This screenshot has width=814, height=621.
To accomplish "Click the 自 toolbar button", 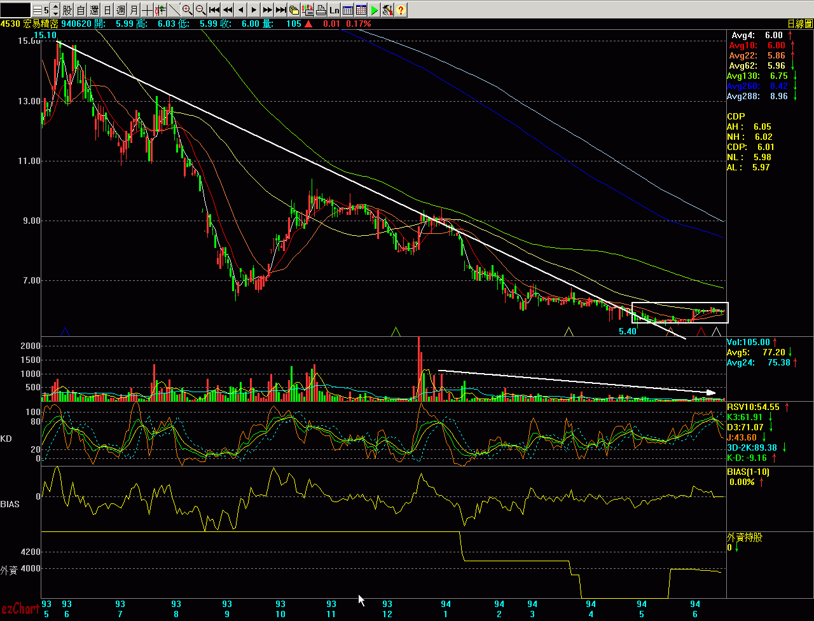I will tap(81, 10).
